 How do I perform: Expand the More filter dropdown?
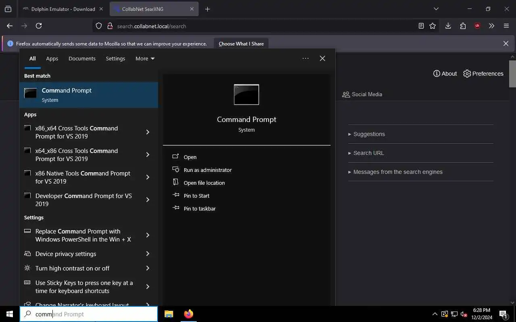(x=145, y=58)
